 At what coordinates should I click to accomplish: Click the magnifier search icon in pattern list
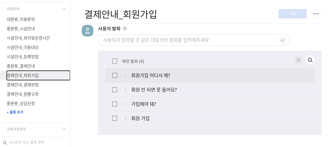coord(310,60)
